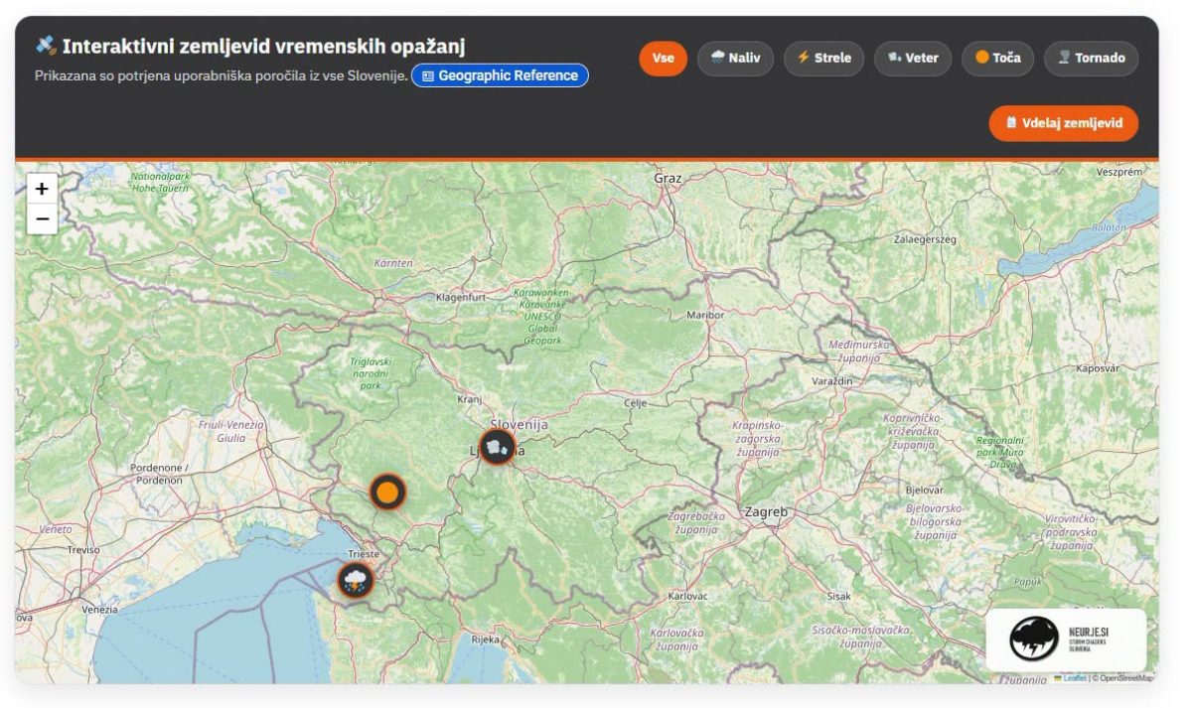Click the Zalaegerszeg label on map
The width and height of the screenshot is (1192, 708).
925,239
